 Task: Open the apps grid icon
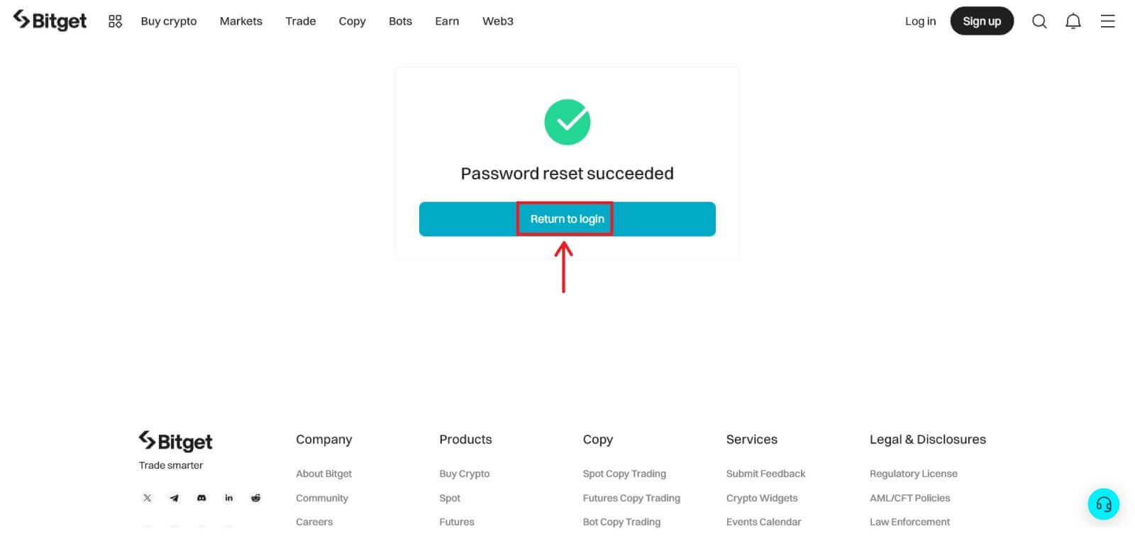point(115,21)
